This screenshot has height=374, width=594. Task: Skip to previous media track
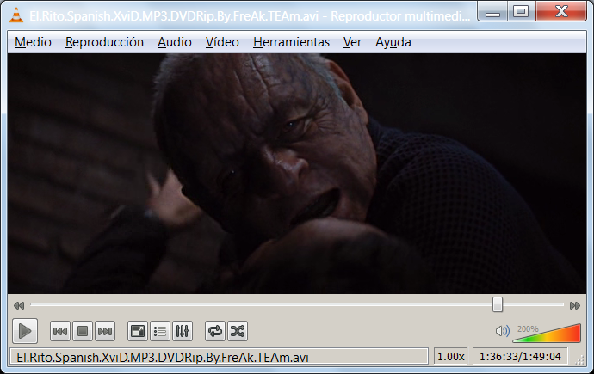coord(60,331)
